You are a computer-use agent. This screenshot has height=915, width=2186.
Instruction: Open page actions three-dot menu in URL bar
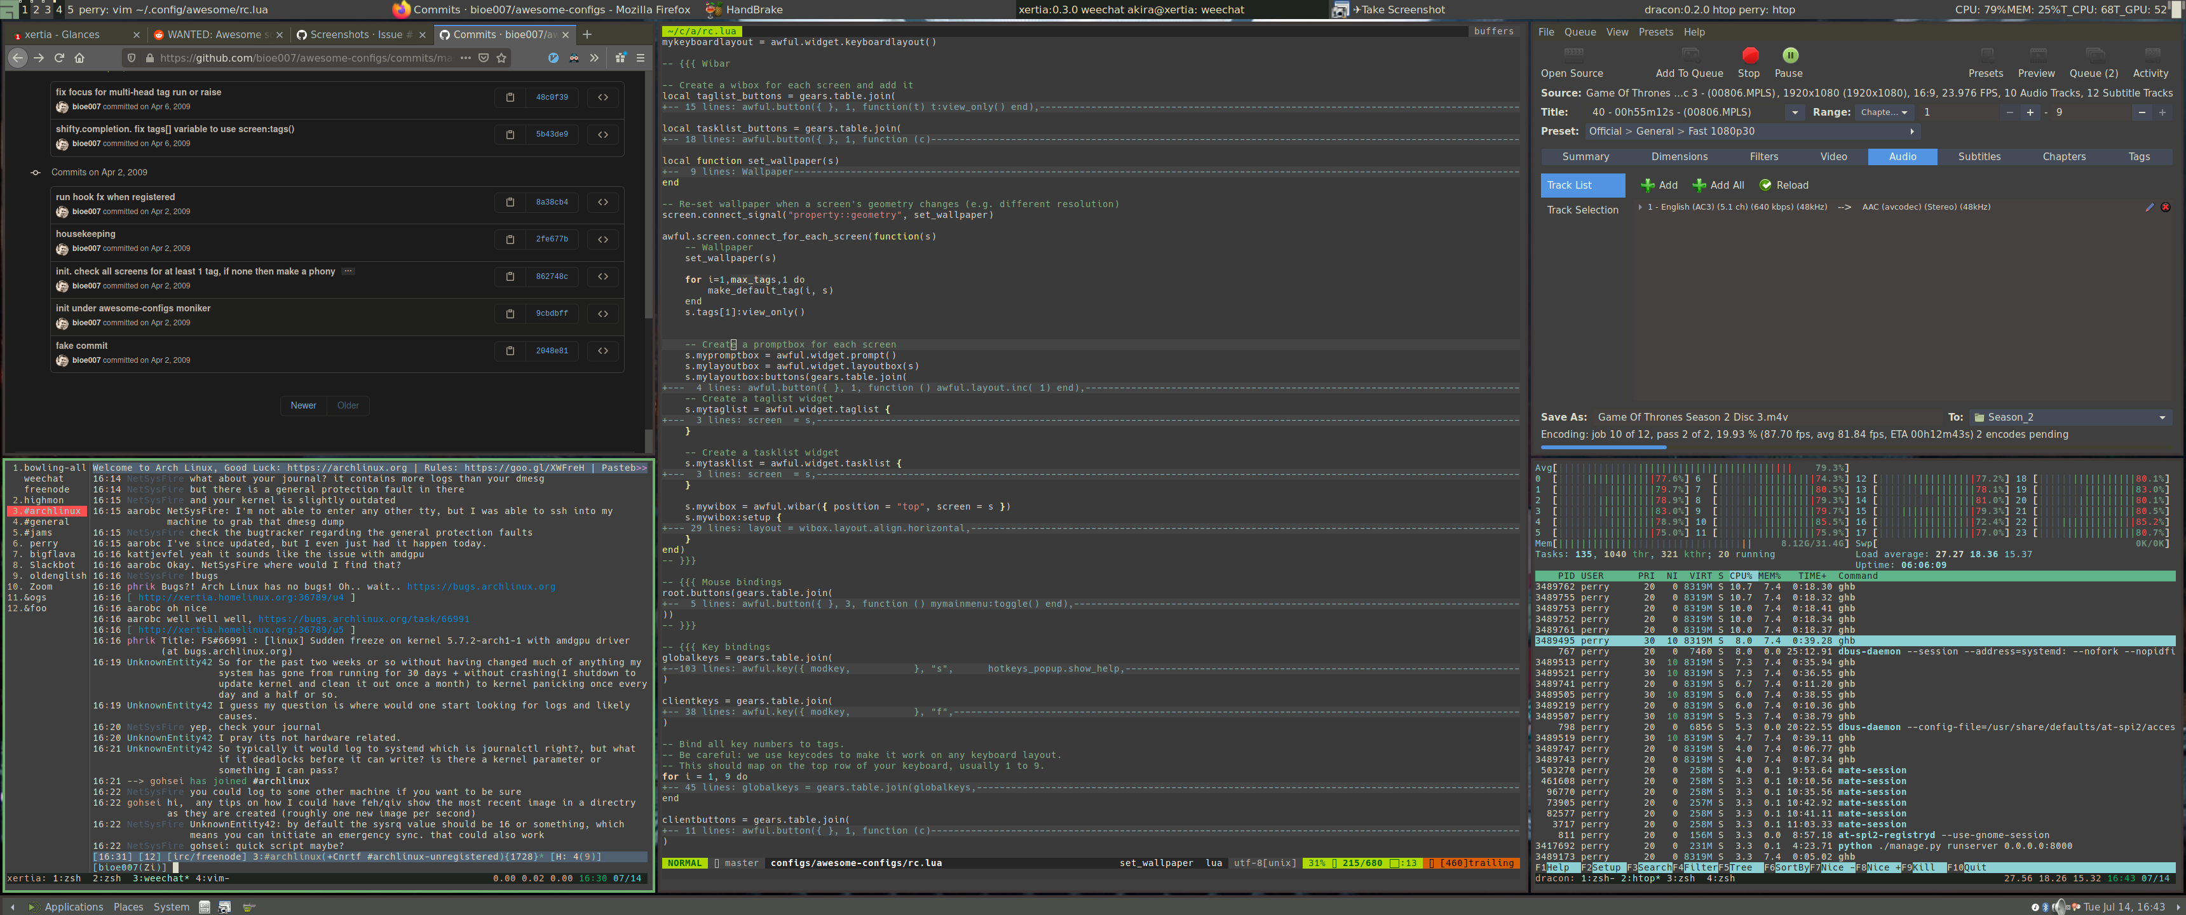pos(465,58)
